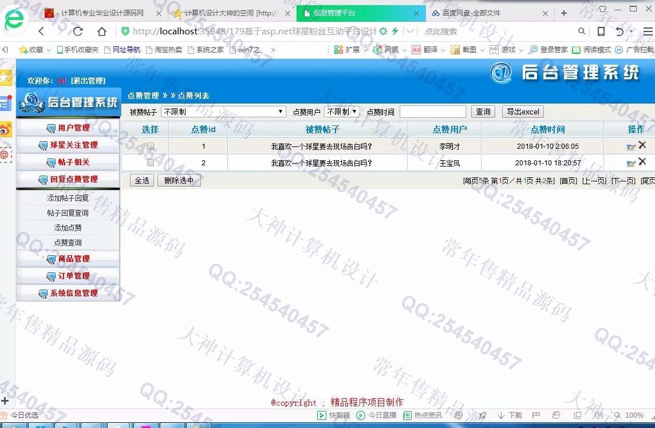Close the 信息管理平台 tab
655x428 pixels.
[x=416, y=13]
